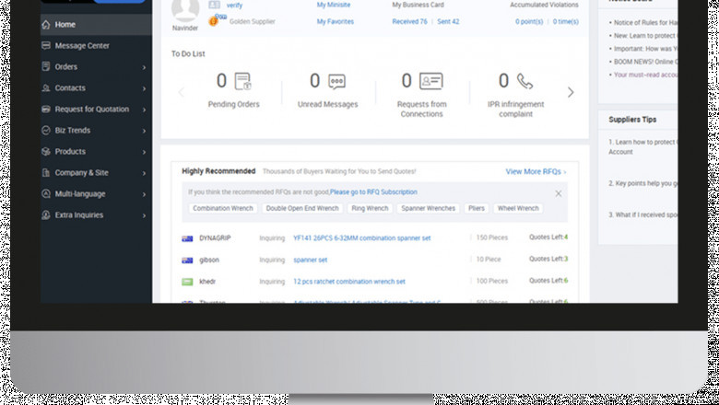Viewport: 719px width, 405px height.
Task: Click the IPR infringement phone icon
Action: click(x=525, y=82)
